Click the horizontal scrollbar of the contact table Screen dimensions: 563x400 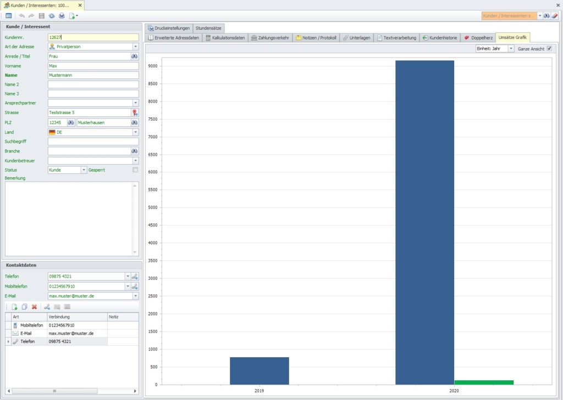(x=54, y=391)
